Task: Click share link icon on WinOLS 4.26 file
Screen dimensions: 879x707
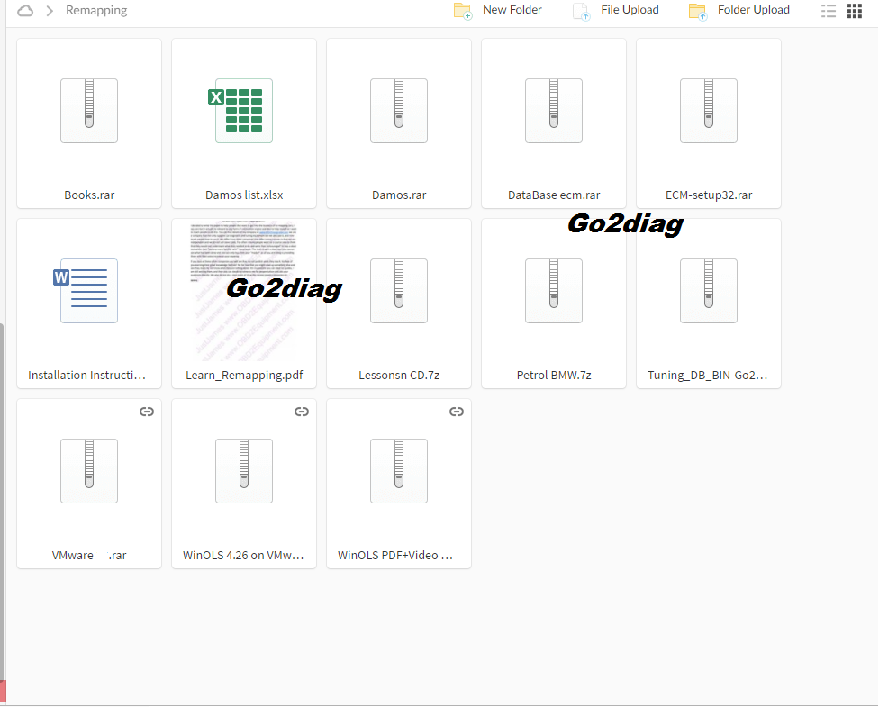Action: pyautogui.click(x=302, y=412)
